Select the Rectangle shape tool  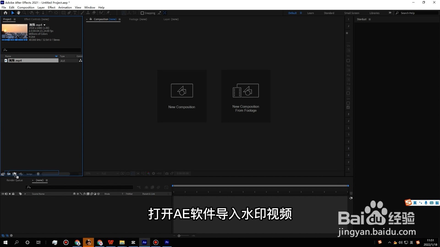tap(63, 13)
